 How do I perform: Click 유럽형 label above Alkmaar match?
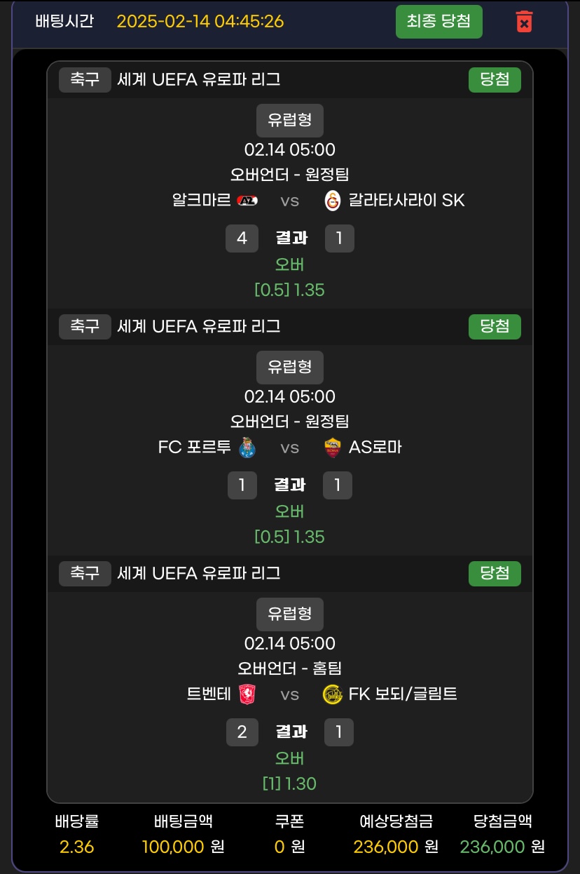click(289, 120)
